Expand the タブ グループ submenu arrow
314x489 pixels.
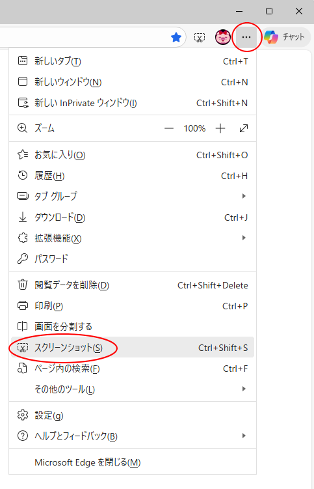[244, 196]
